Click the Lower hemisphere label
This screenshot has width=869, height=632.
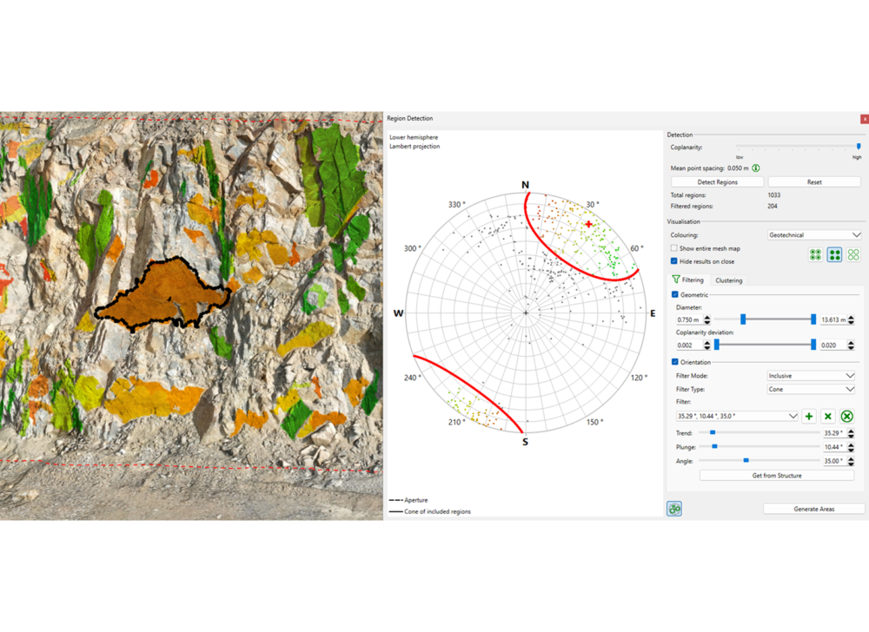tap(414, 137)
